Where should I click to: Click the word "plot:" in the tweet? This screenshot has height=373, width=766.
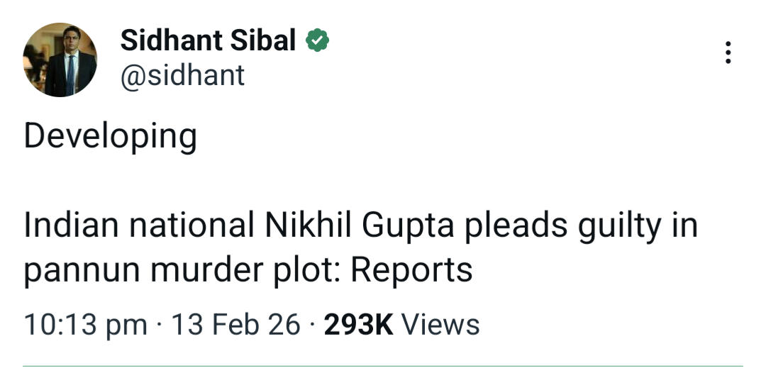(306, 270)
